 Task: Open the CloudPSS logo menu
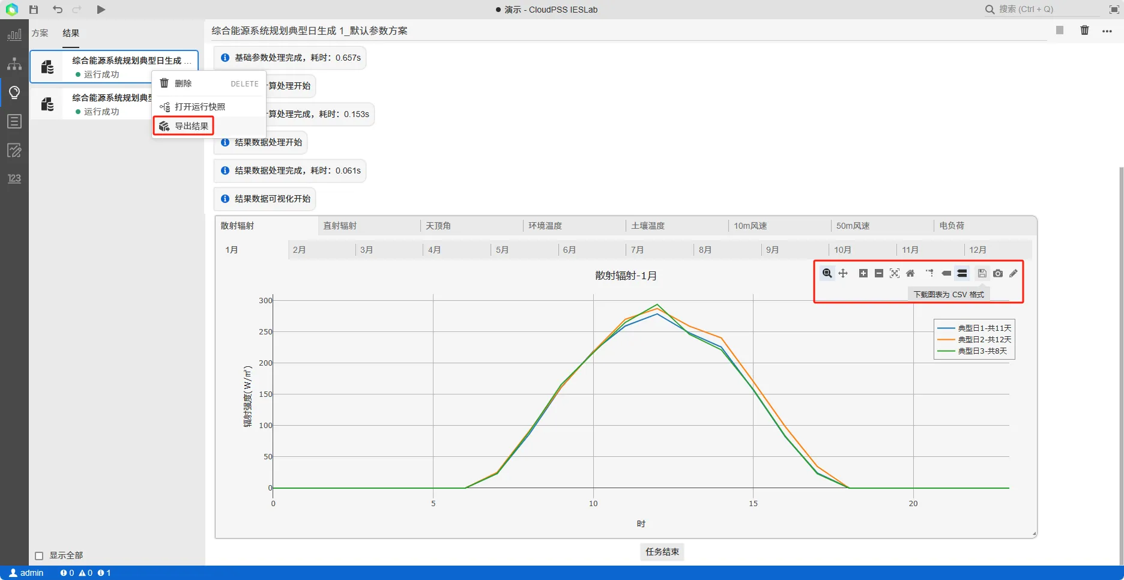pos(12,10)
